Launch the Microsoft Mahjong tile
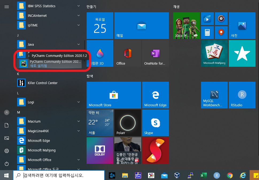 tap(214, 53)
